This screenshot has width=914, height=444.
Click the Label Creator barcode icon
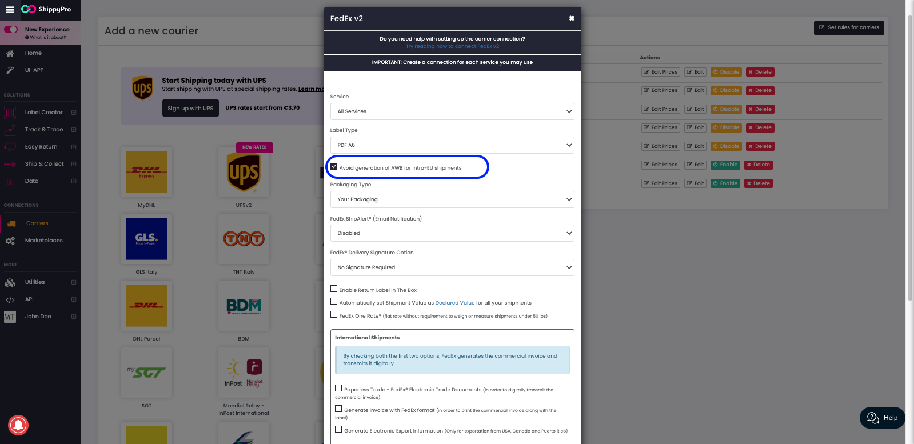10,113
